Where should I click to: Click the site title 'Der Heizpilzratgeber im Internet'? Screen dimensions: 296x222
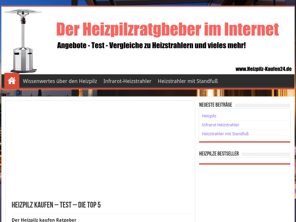tap(168, 29)
